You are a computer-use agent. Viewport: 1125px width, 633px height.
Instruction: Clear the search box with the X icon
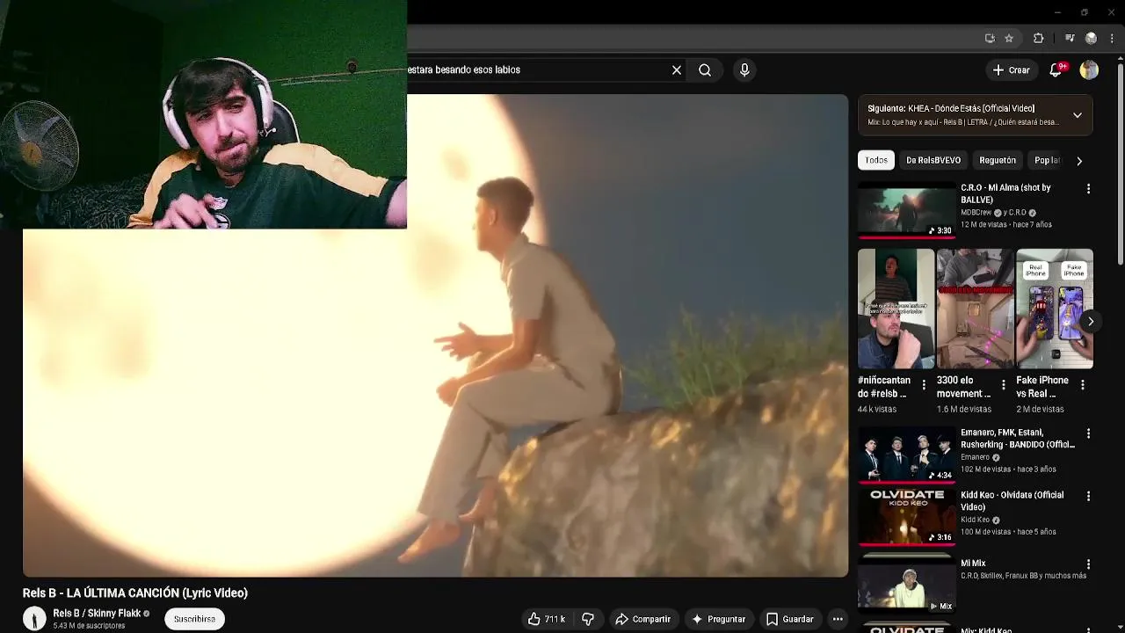[x=677, y=69]
